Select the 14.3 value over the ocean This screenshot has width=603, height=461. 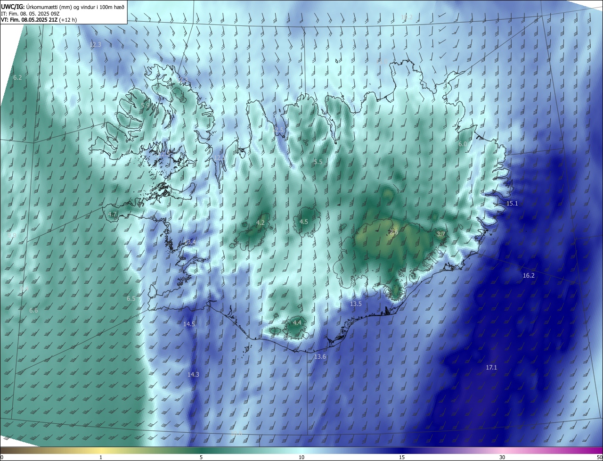point(193,374)
